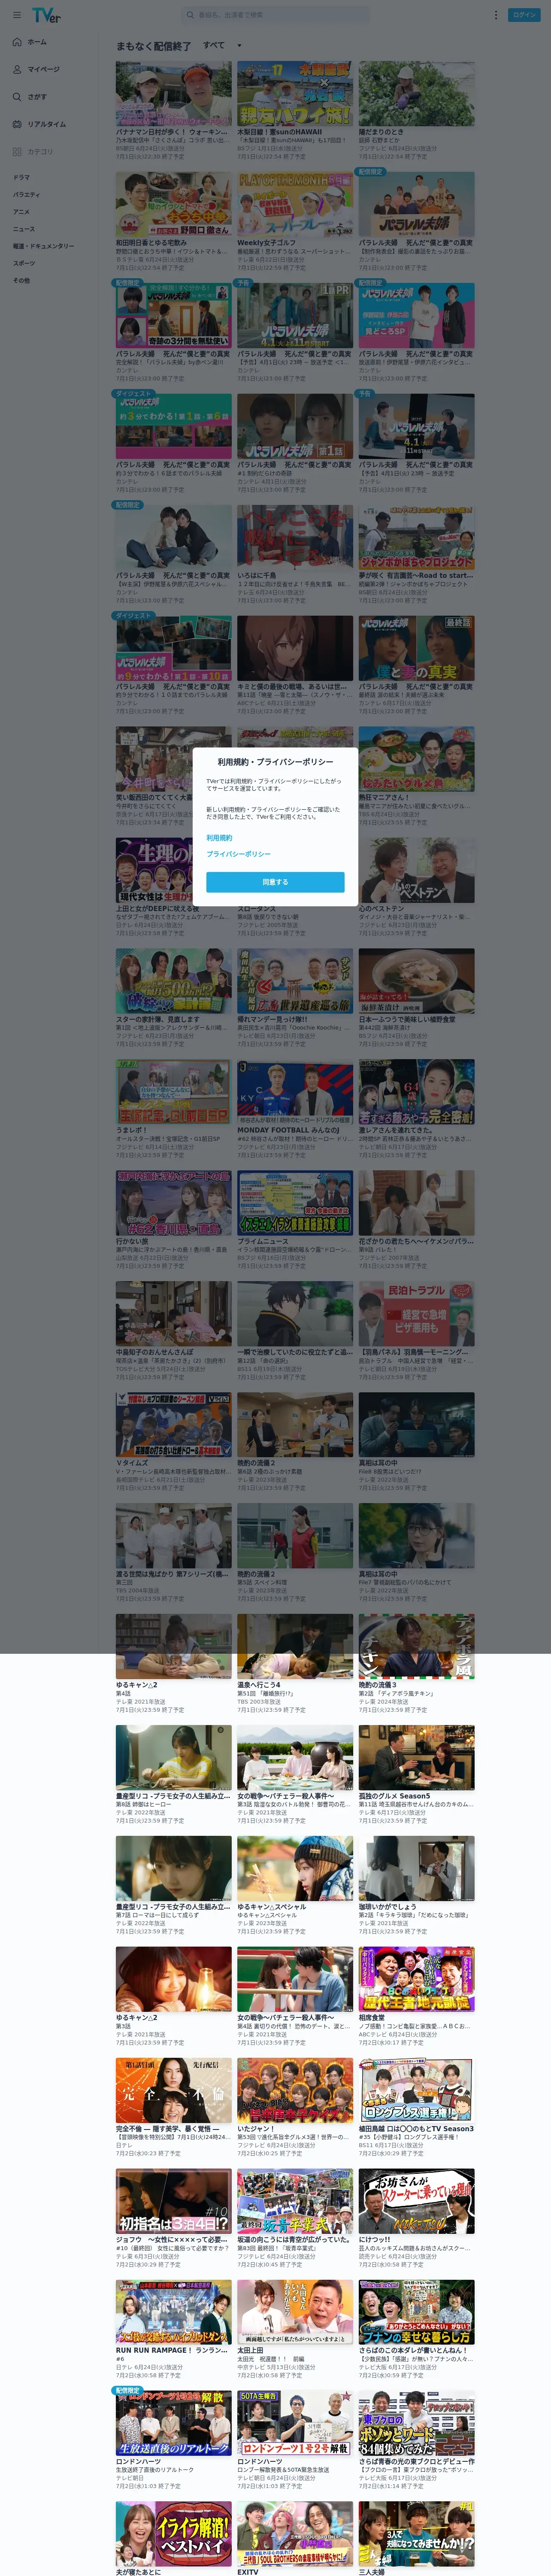
Task: Click リアルタイム text in sidebar
Action: click(x=47, y=124)
